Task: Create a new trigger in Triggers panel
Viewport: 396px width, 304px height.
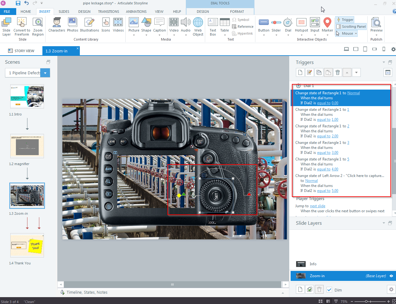Action: 300,72
